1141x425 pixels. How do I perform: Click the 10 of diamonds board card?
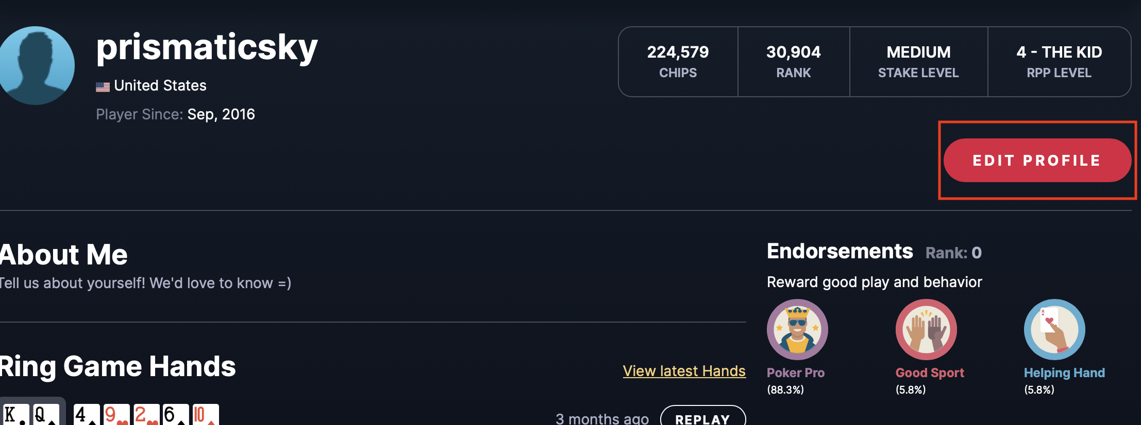(206, 414)
